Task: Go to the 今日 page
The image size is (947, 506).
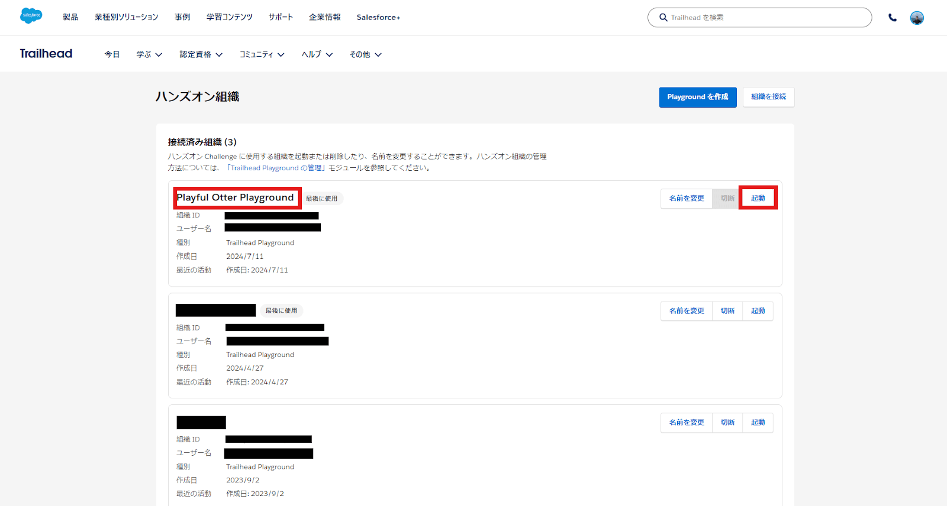Action: pos(112,54)
